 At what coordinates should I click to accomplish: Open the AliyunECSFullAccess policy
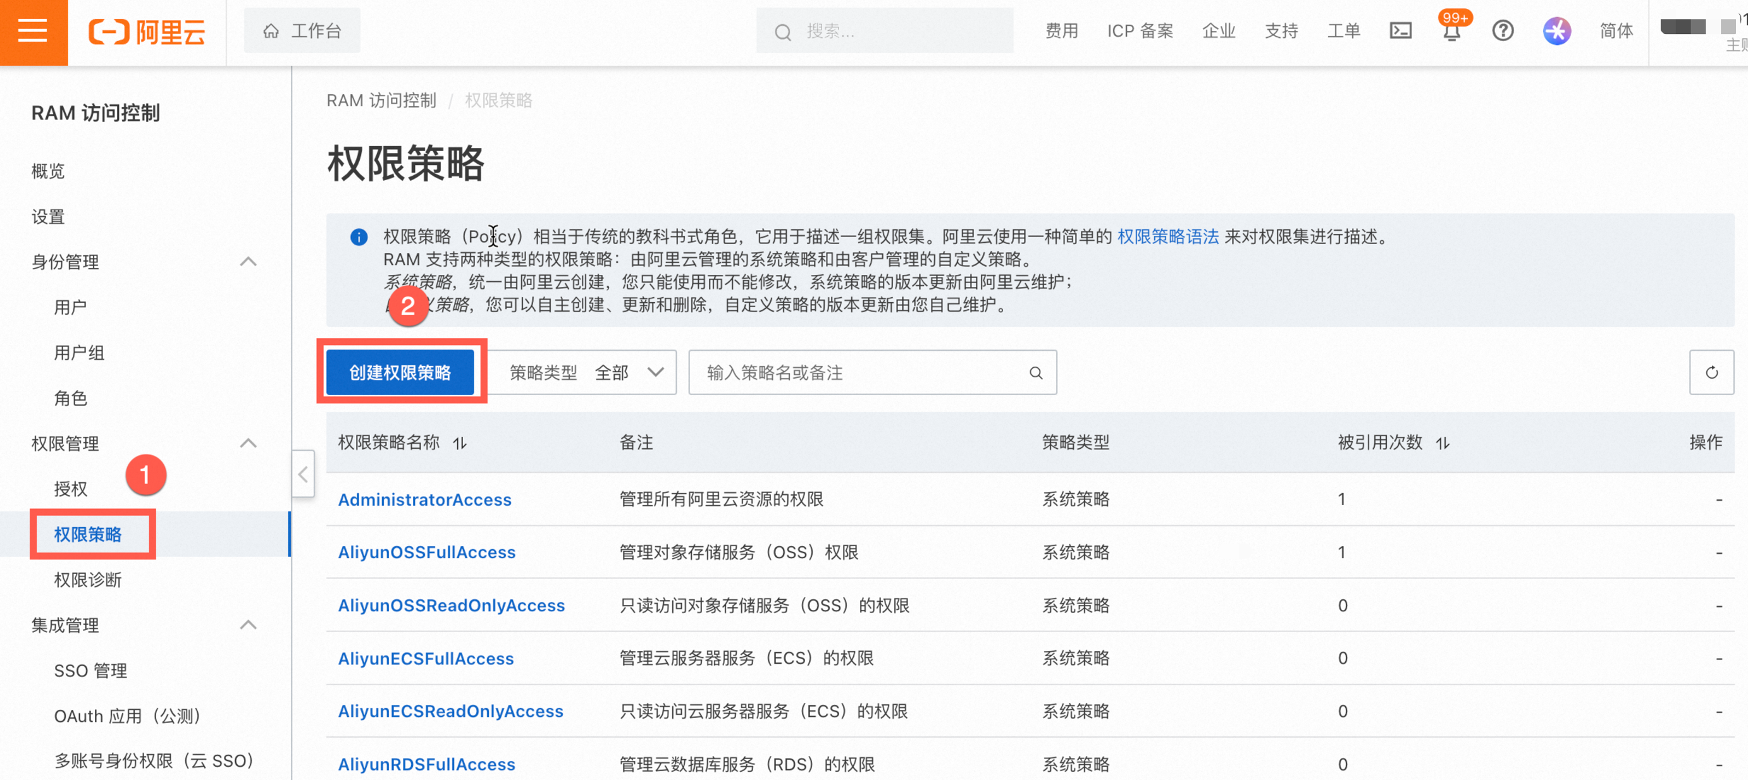(x=426, y=659)
